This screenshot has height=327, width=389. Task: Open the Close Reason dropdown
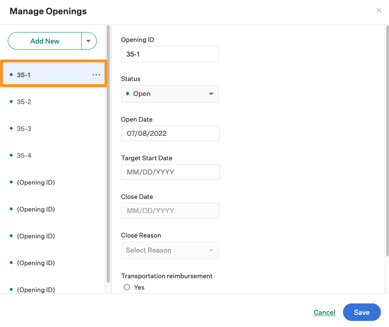click(x=170, y=250)
